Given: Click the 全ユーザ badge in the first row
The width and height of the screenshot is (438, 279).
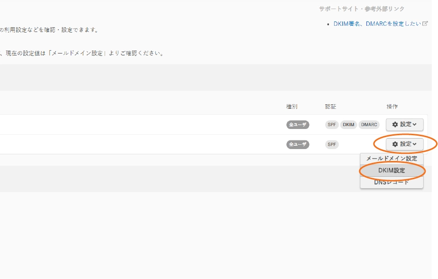Looking at the screenshot, I should [298, 125].
